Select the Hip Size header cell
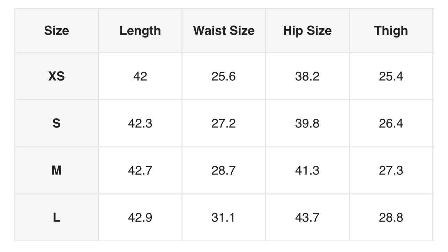 click(x=307, y=31)
